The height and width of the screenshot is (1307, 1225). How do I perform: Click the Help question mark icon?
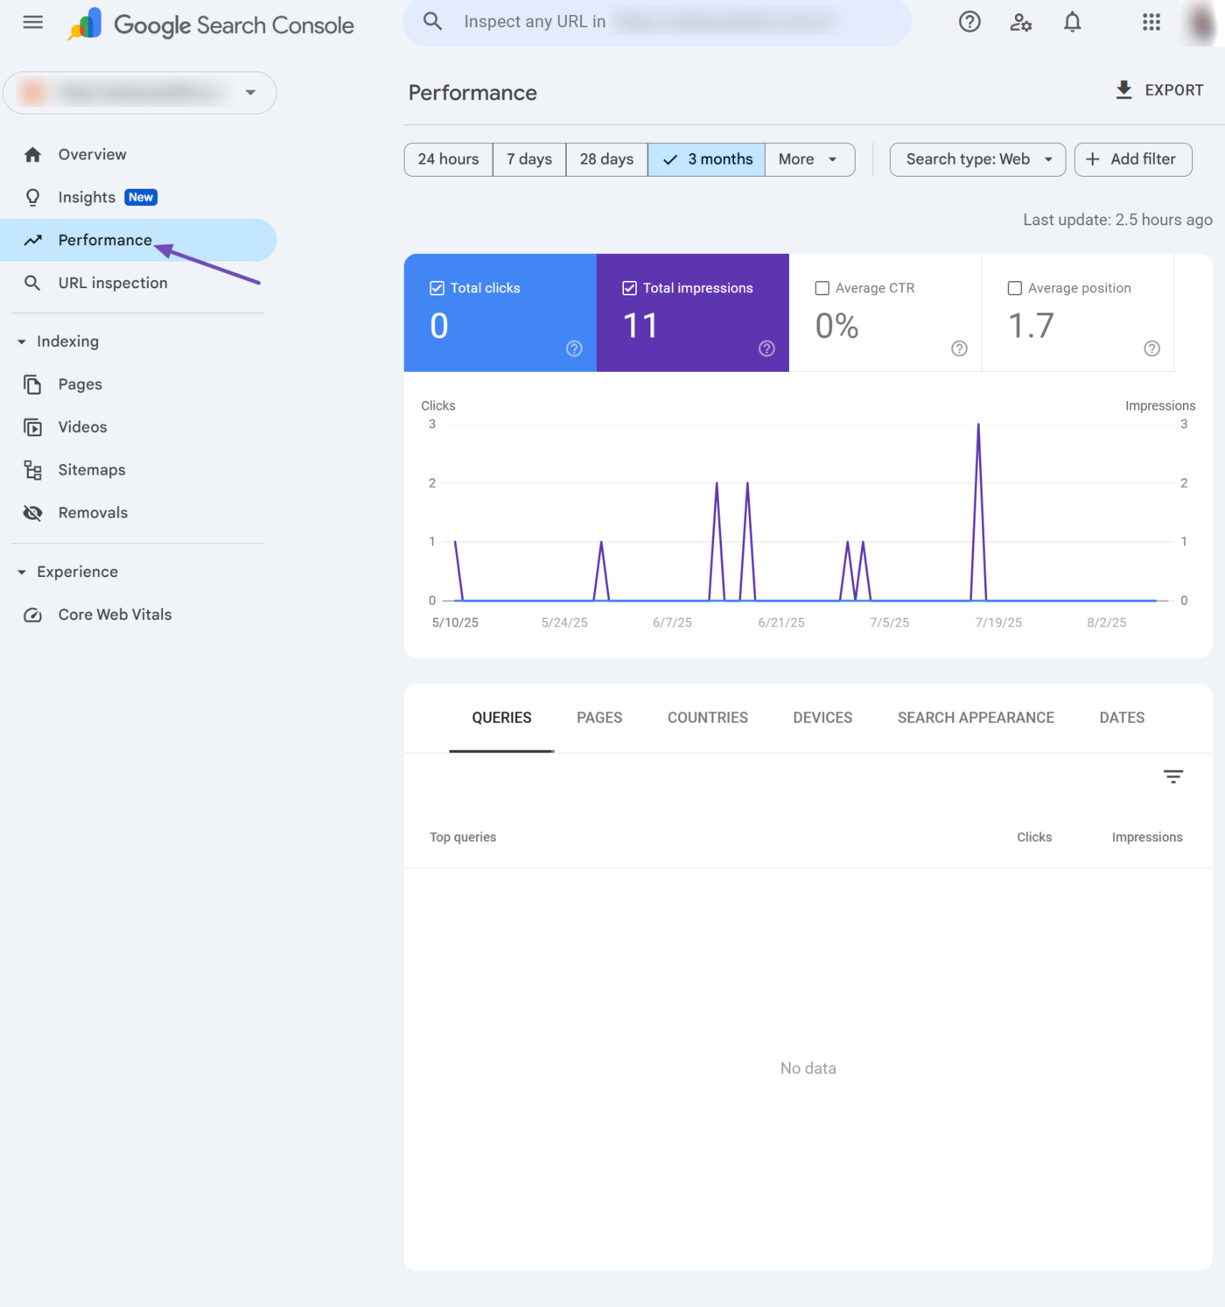click(969, 23)
